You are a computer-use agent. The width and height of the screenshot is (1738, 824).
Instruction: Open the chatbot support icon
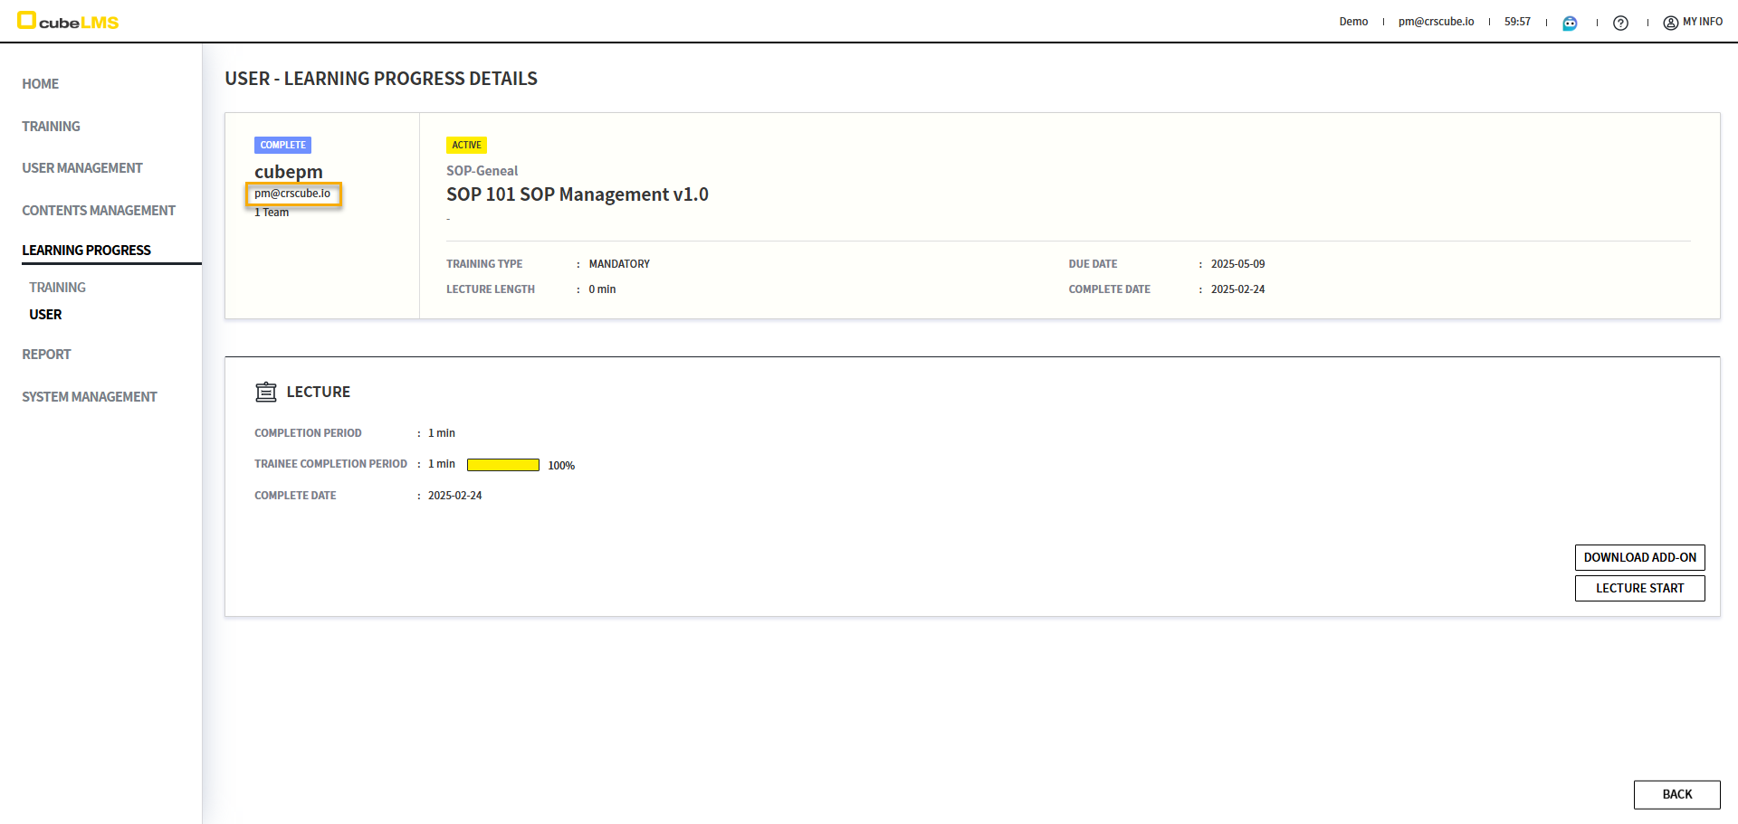[x=1570, y=23]
